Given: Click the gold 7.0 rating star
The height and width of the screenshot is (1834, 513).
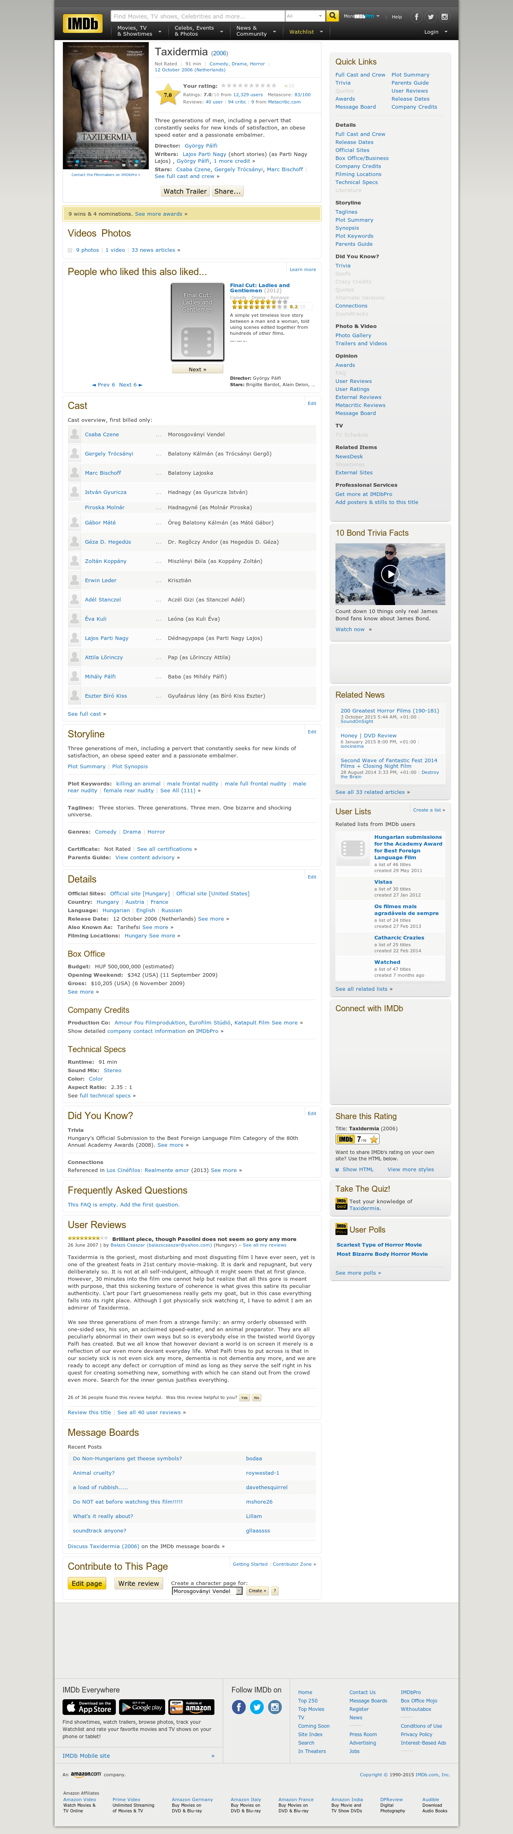Looking at the screenshot, I should click(x=168, y=94).
